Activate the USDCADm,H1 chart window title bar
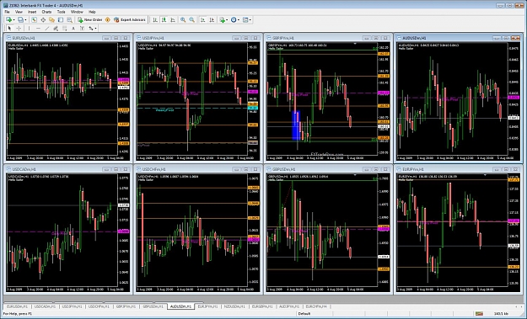The height and width of the screenshot is (319, 527). pos(67,169)
